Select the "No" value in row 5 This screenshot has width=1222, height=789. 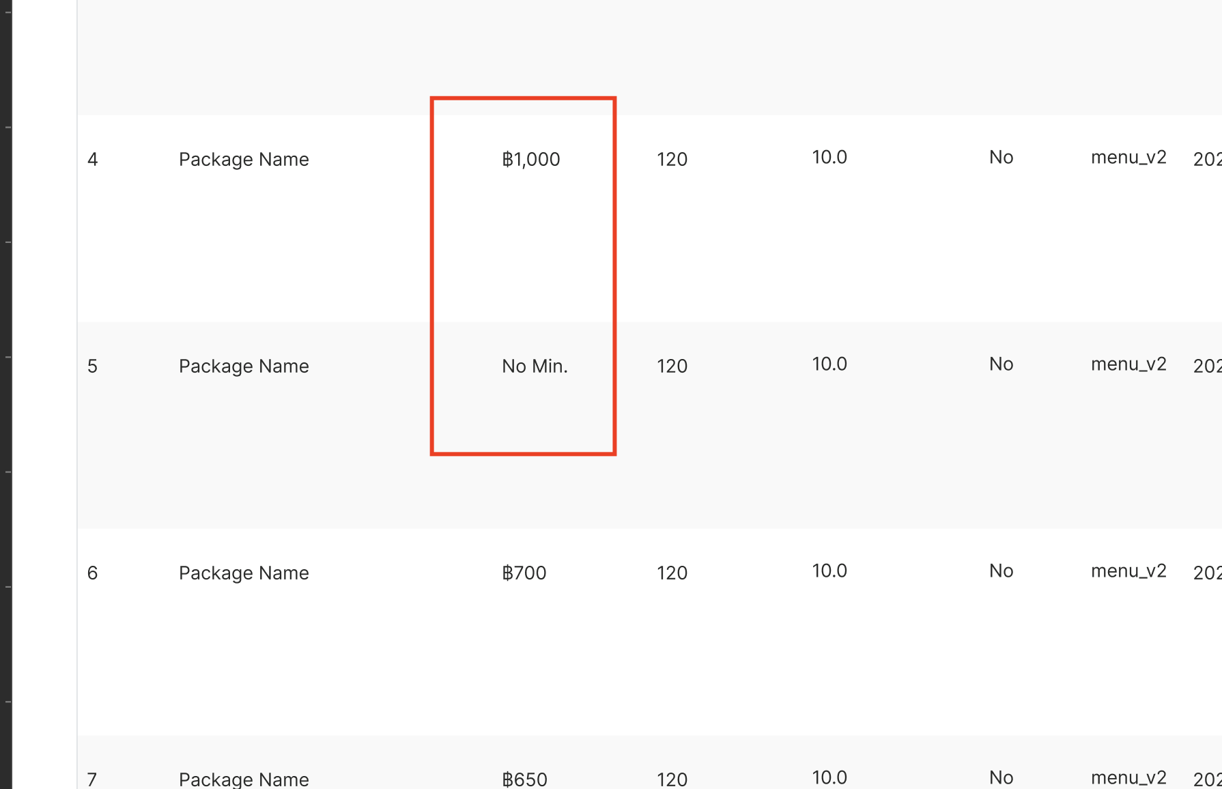(1001, 364)
